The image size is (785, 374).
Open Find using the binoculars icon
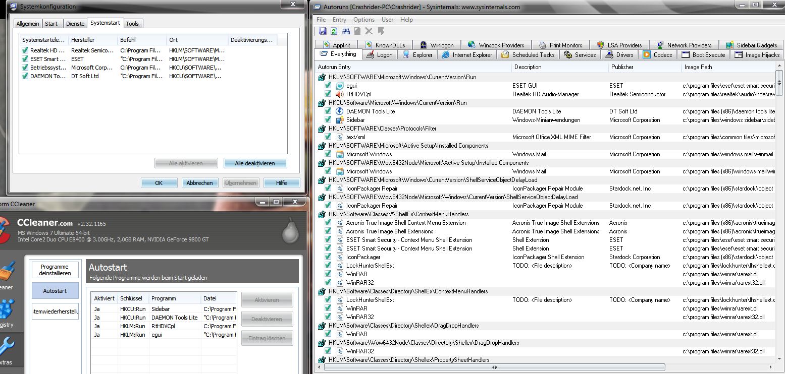point(346,31)
